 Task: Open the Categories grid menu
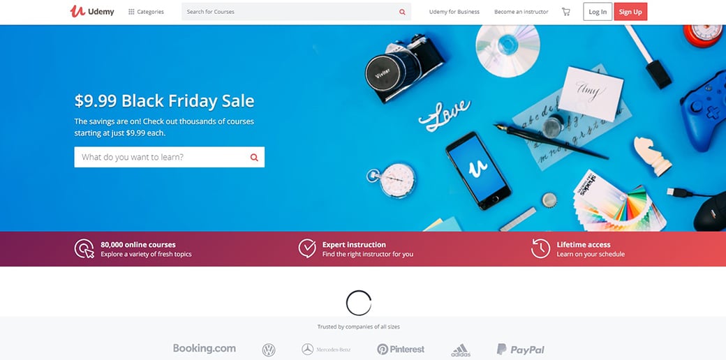click(x=146, y=12)
